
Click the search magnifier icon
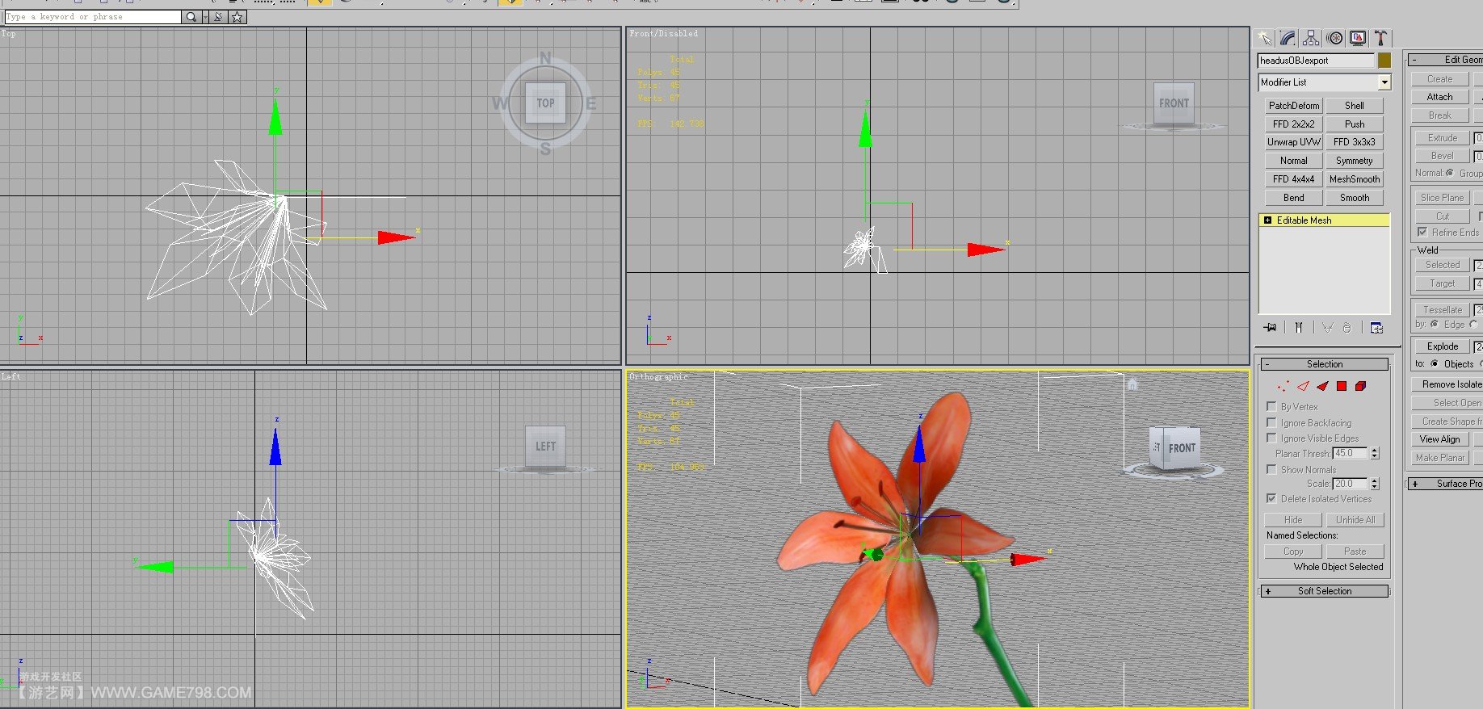point(191,16)
